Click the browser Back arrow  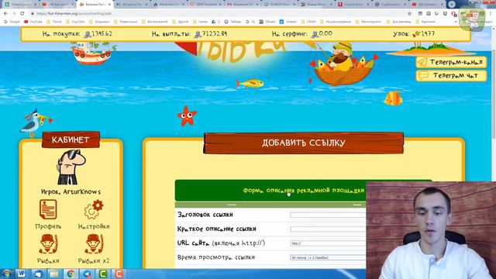[5, 14]
